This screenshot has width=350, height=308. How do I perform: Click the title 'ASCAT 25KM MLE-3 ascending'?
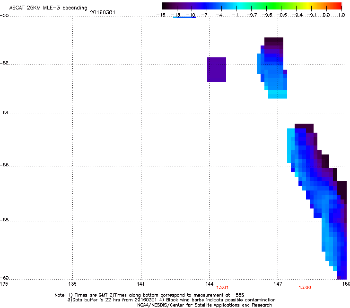[48, 8]
